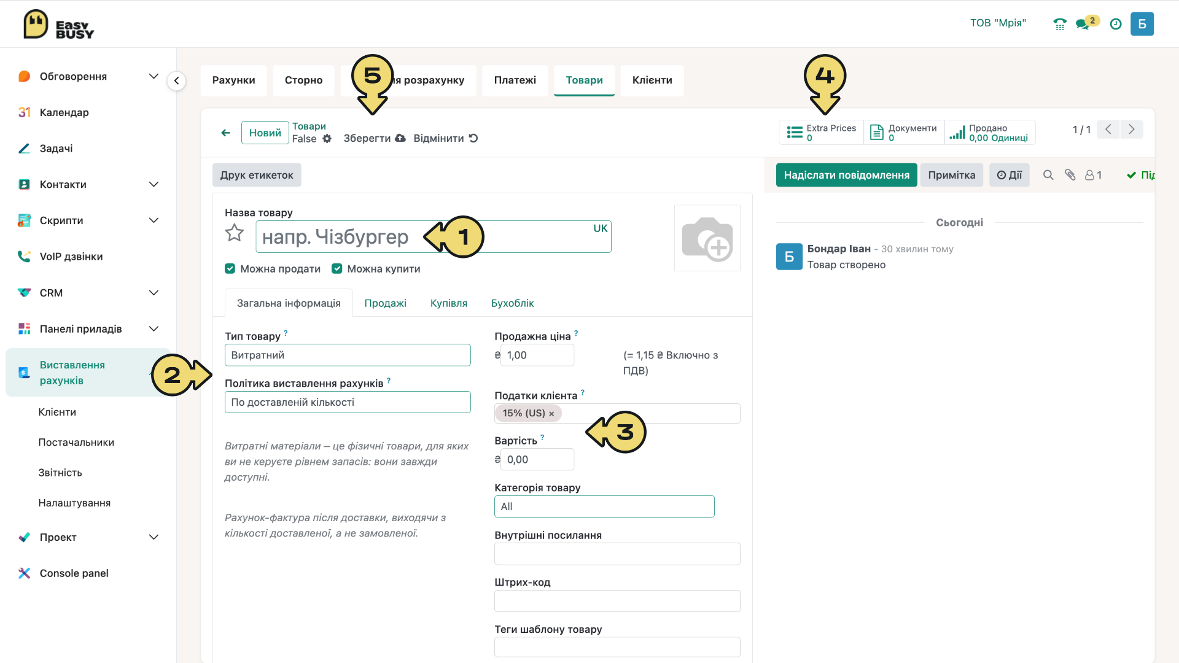The height and width of the screenshot is (663, 1179).
Task: Open Бухоблік form tab
Action: point(512,303)
